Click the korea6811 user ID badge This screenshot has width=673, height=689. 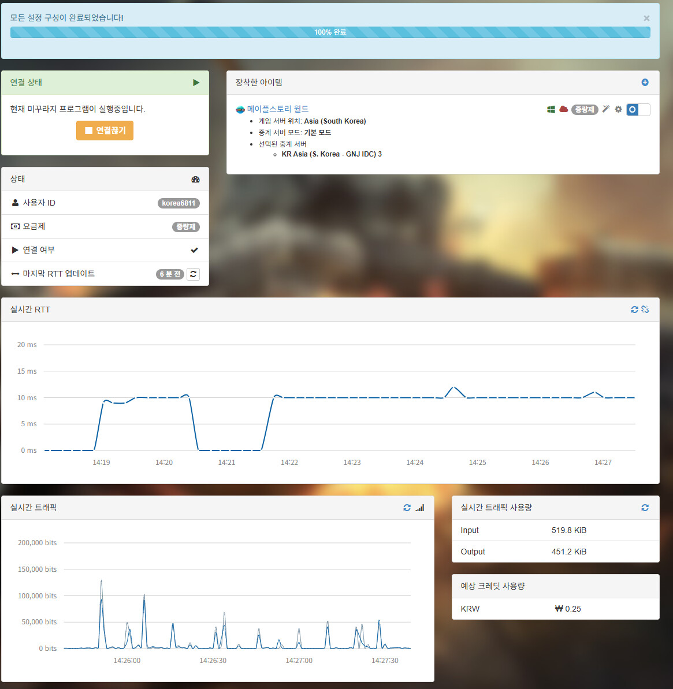click(x=179, y=203)
